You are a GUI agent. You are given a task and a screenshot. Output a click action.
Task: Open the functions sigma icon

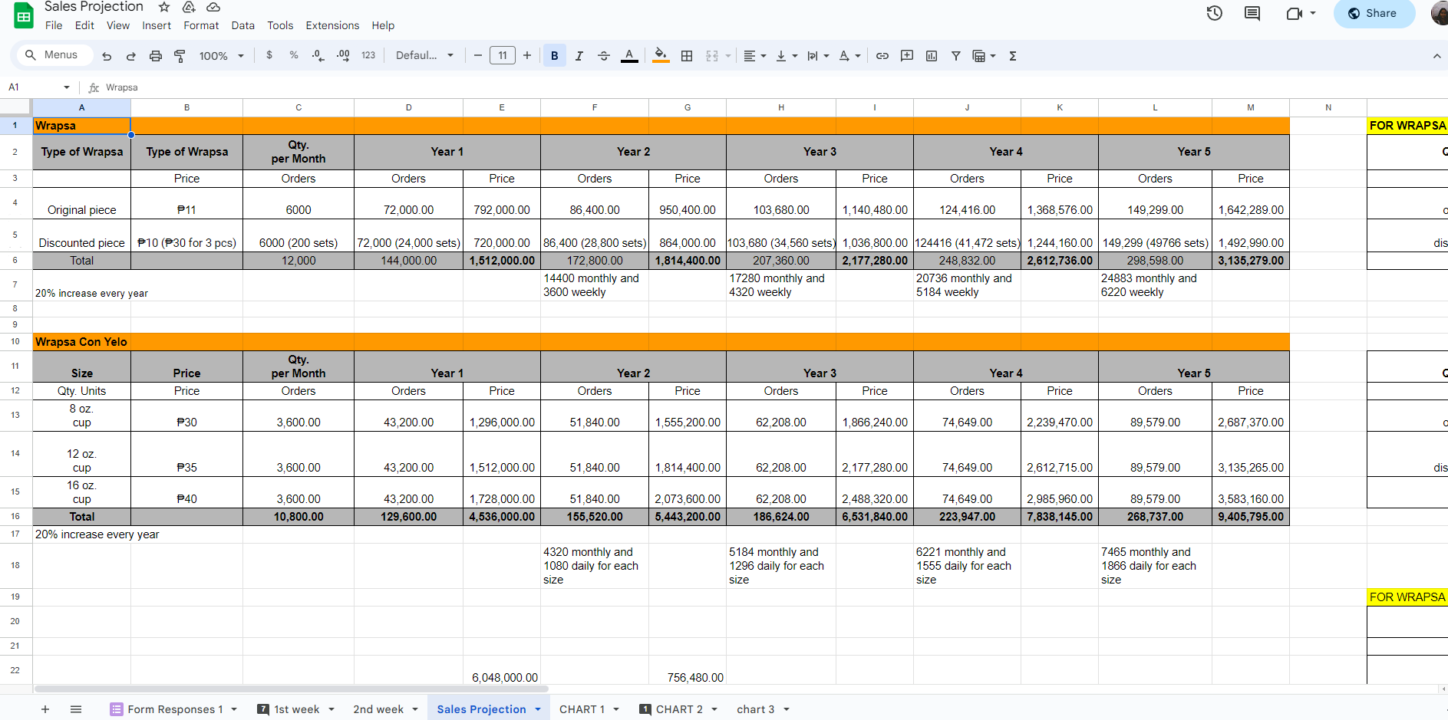click(1013, 56)
